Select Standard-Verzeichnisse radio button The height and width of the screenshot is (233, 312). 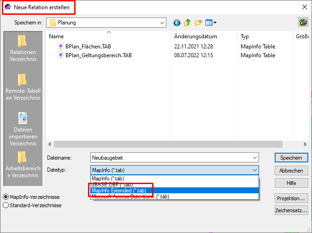[6, 205]
